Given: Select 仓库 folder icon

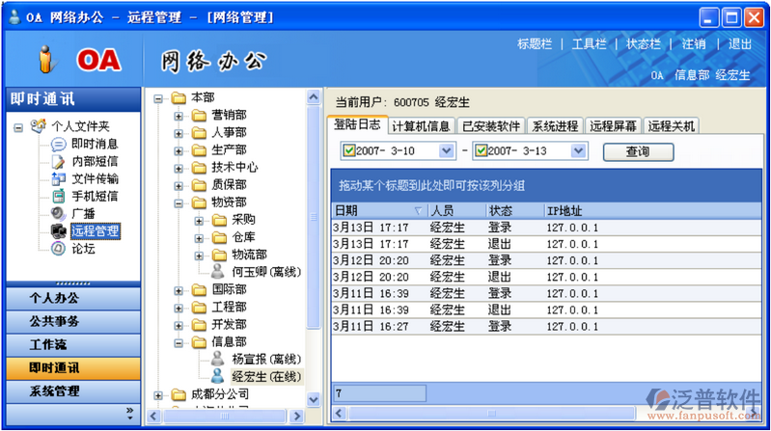Looking at the screenshot, I should click(x=219, y=237).
